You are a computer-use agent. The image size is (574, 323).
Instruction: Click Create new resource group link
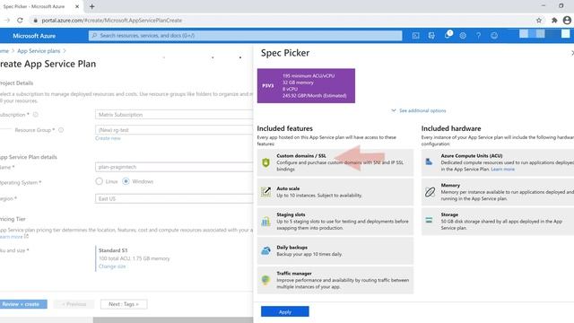pos(108,138)
